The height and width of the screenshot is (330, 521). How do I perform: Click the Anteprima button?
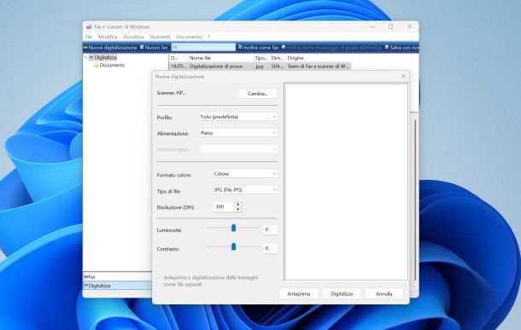tap(298, 294)
